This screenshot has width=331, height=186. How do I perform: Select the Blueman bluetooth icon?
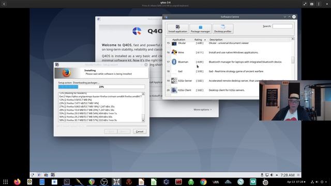174,61
